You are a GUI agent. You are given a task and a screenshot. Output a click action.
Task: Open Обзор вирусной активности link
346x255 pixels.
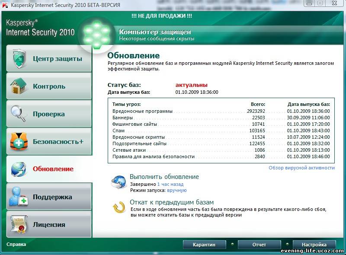tap(301, 168)
